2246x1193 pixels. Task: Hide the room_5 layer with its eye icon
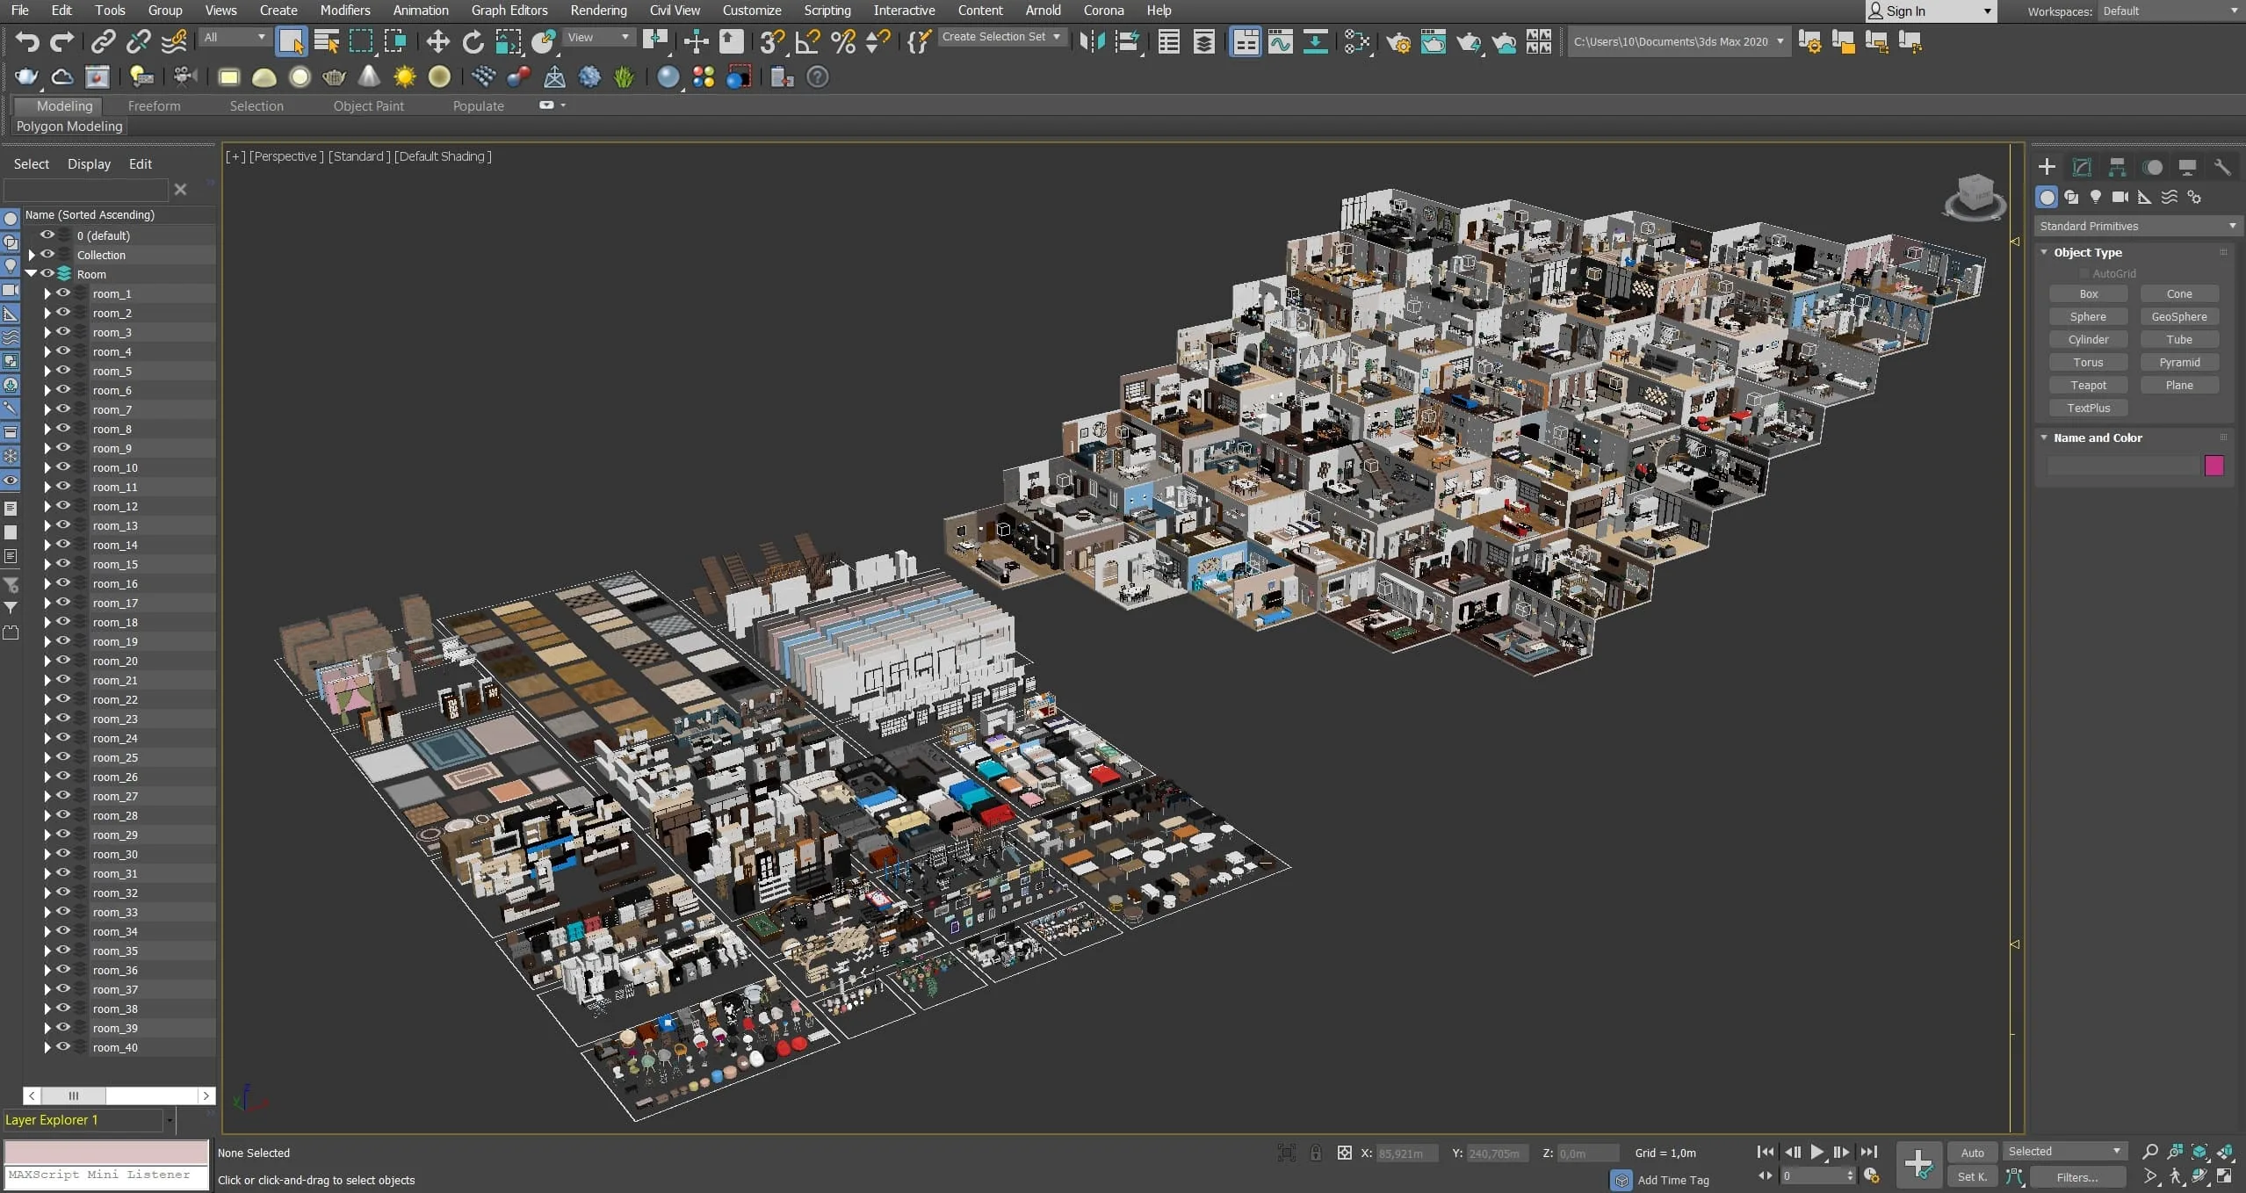pyautogui.click(x=63, y=371)
